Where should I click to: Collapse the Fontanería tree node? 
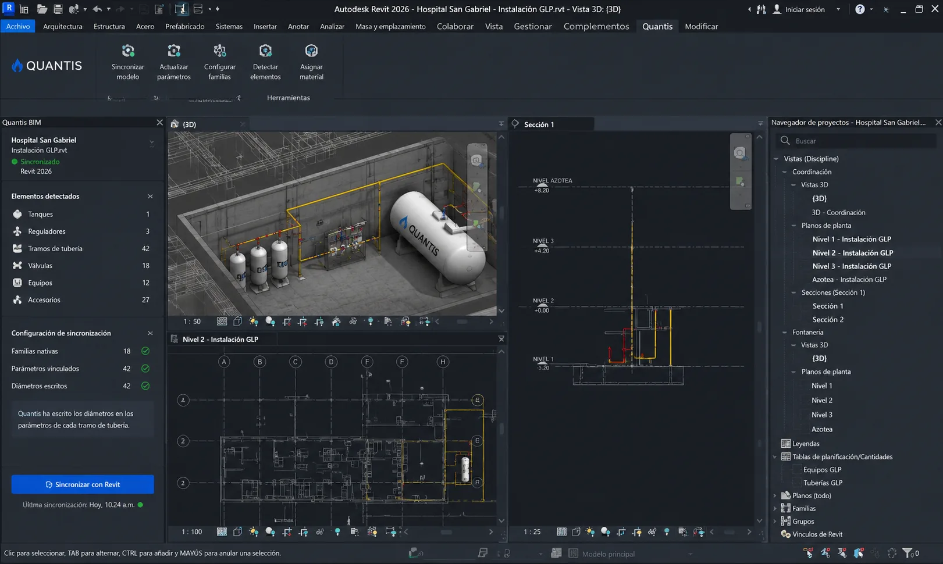(784, 333)
